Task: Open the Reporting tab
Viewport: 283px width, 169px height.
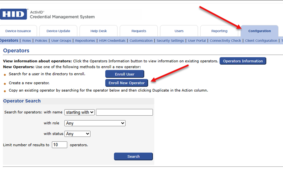Action: [x=219, y=31]
